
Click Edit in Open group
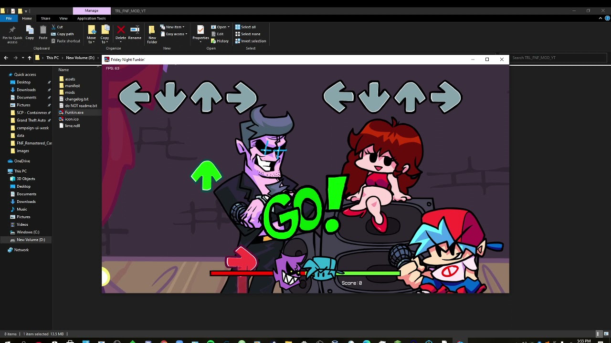tap(217, 34)
